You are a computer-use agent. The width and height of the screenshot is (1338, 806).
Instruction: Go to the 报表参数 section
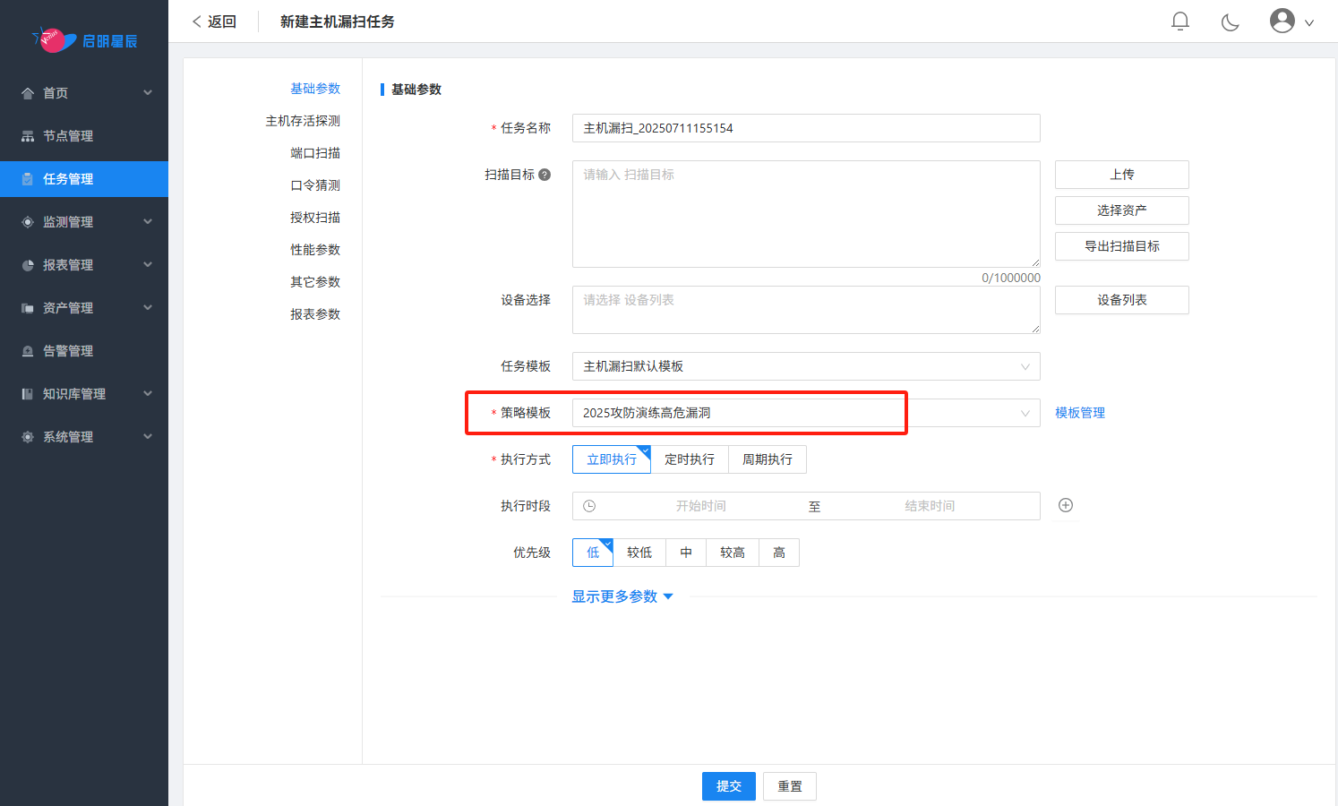coord(315,313)
